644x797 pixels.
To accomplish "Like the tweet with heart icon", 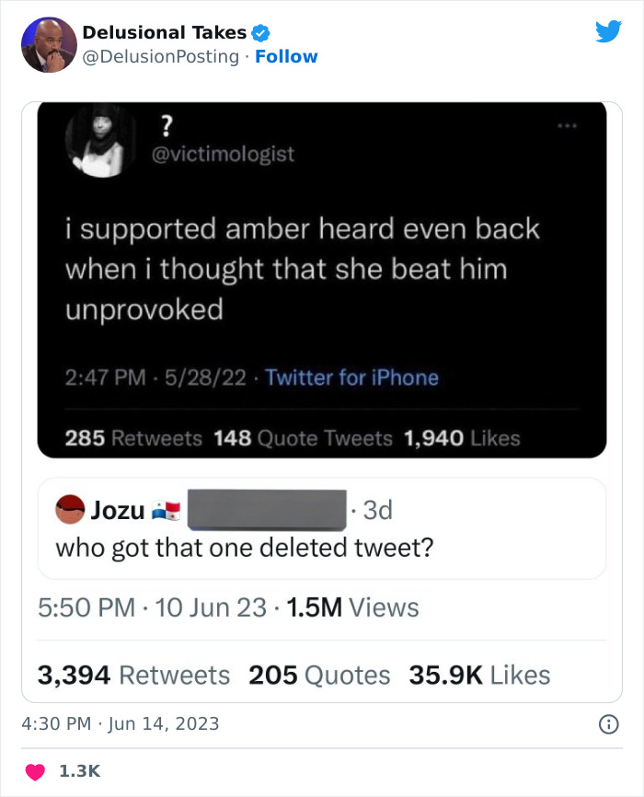I will click(33, 769).
